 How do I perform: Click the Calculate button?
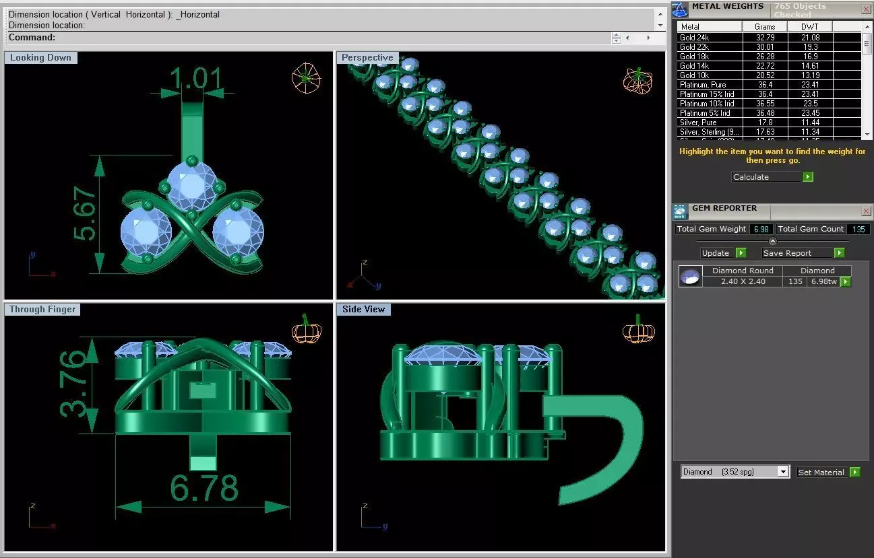(x=767, y=177)
